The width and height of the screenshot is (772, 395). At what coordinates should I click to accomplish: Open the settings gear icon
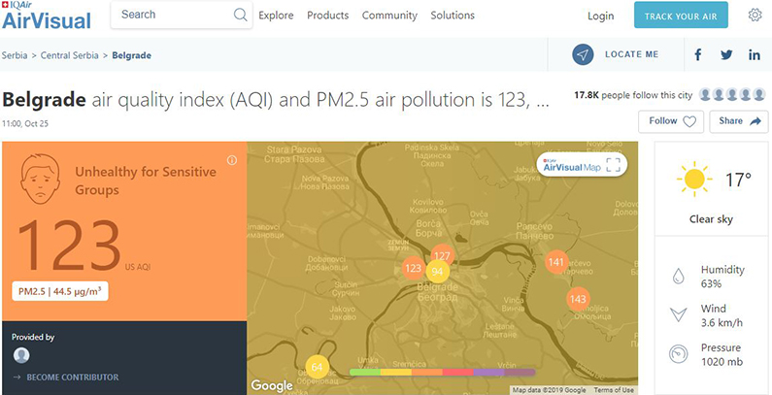(755, 16)
